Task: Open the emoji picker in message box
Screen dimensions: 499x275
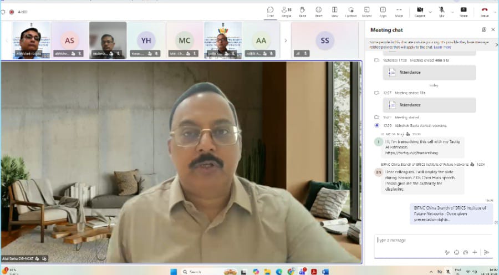Action: pos(456,252)
